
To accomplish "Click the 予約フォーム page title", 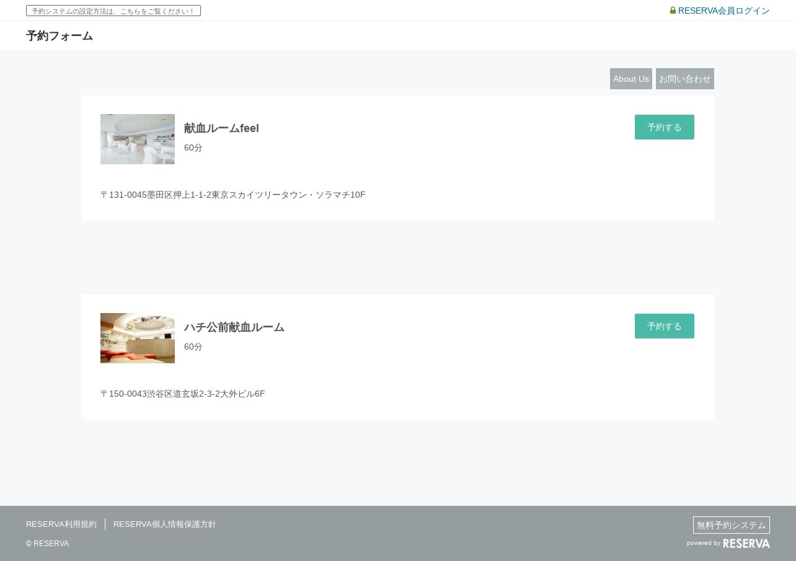I will point(60,36).
